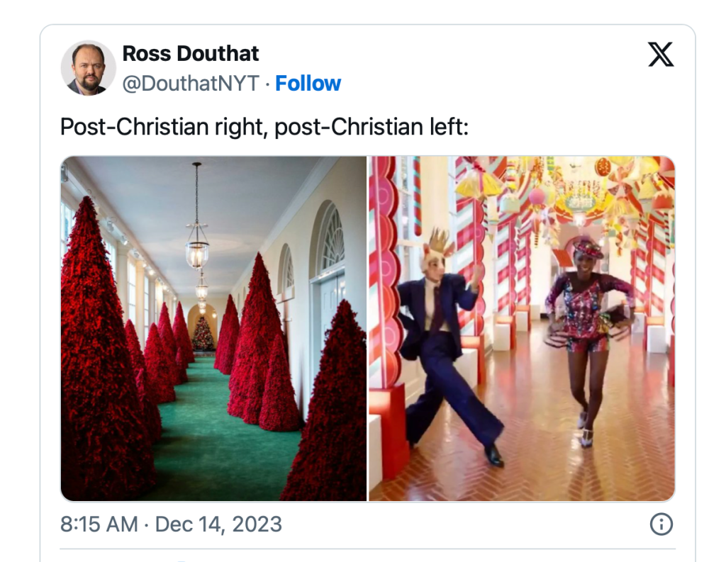Screen dimensions: 726x562
Task: Click the @DouthatNYT handle
Action: [191, 84]
